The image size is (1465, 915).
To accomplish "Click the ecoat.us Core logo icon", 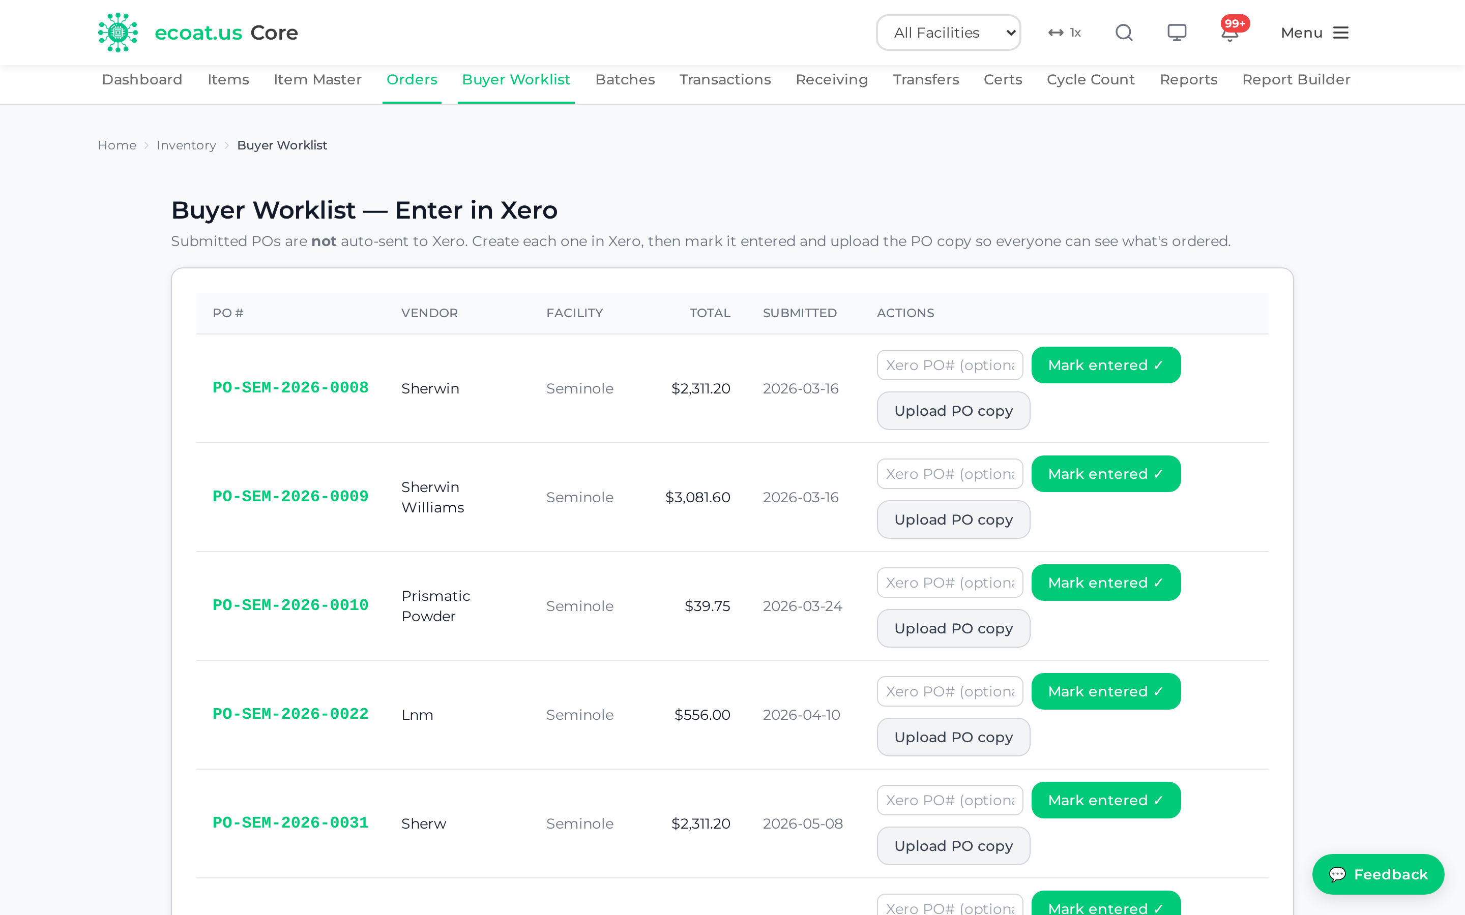I will [118, 33].
